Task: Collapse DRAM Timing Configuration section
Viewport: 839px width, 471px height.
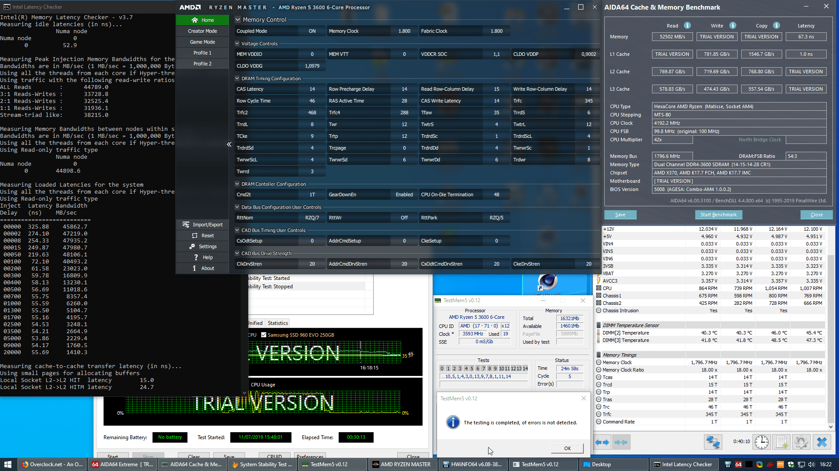Action: (x=237, y=78)
